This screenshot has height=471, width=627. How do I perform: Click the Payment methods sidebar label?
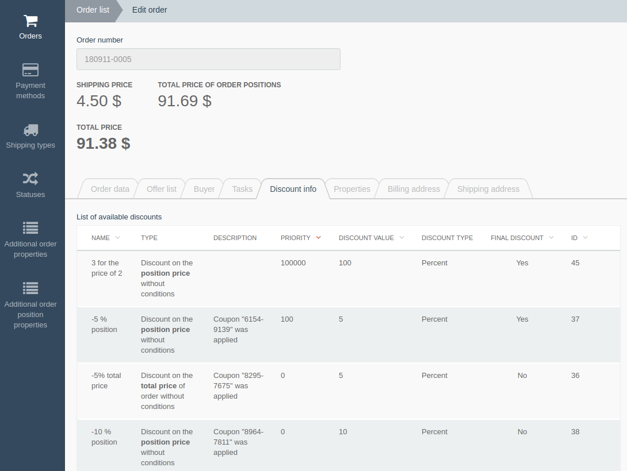[x=30, y=91]
